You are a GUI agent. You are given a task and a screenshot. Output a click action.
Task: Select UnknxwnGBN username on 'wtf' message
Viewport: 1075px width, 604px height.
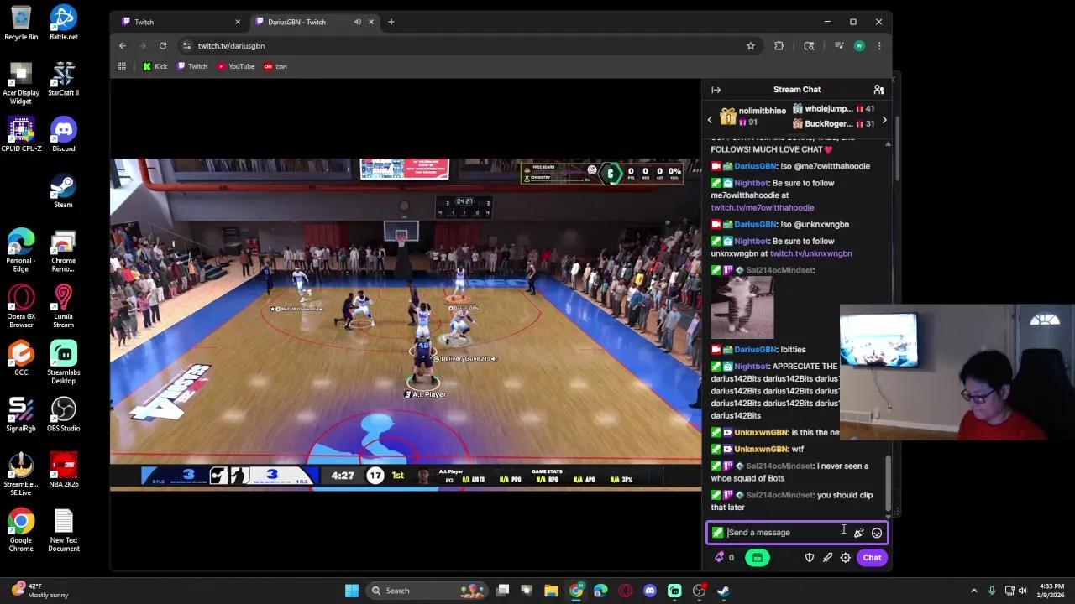coord(761,449)
